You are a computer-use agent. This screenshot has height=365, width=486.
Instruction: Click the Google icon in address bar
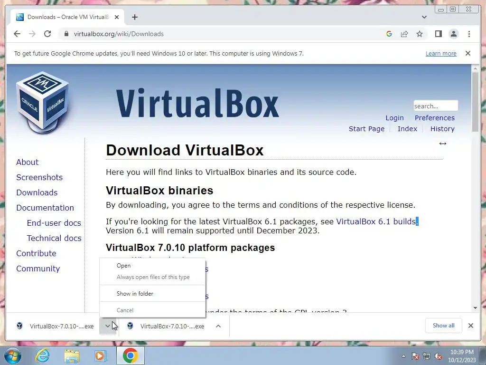click(389, 34)
